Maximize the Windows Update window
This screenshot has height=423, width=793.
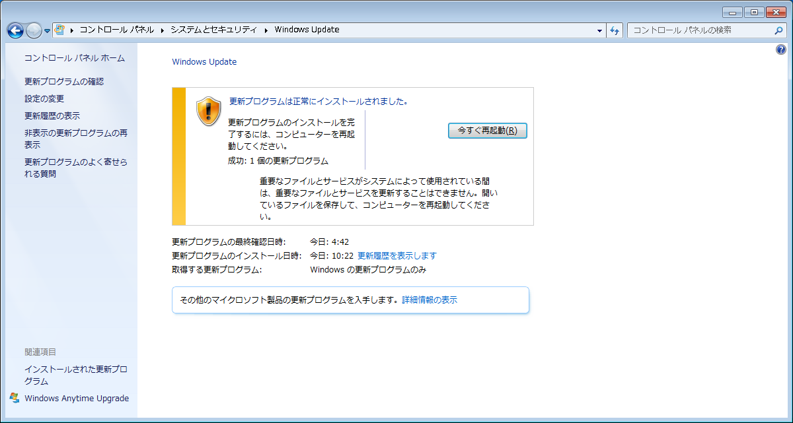(753, 12)
